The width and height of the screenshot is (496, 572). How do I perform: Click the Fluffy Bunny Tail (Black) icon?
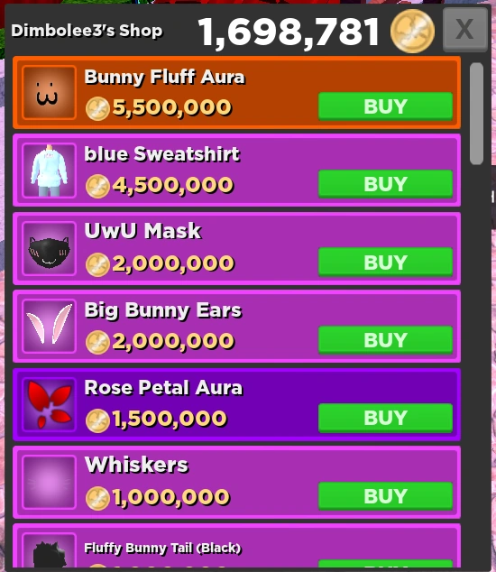[x=50, y=550]
